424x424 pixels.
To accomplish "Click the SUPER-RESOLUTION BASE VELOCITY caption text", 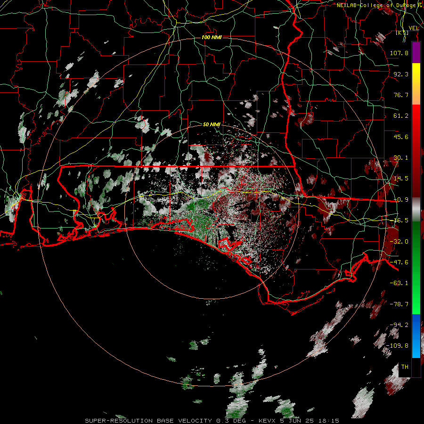I will [148, 421].
